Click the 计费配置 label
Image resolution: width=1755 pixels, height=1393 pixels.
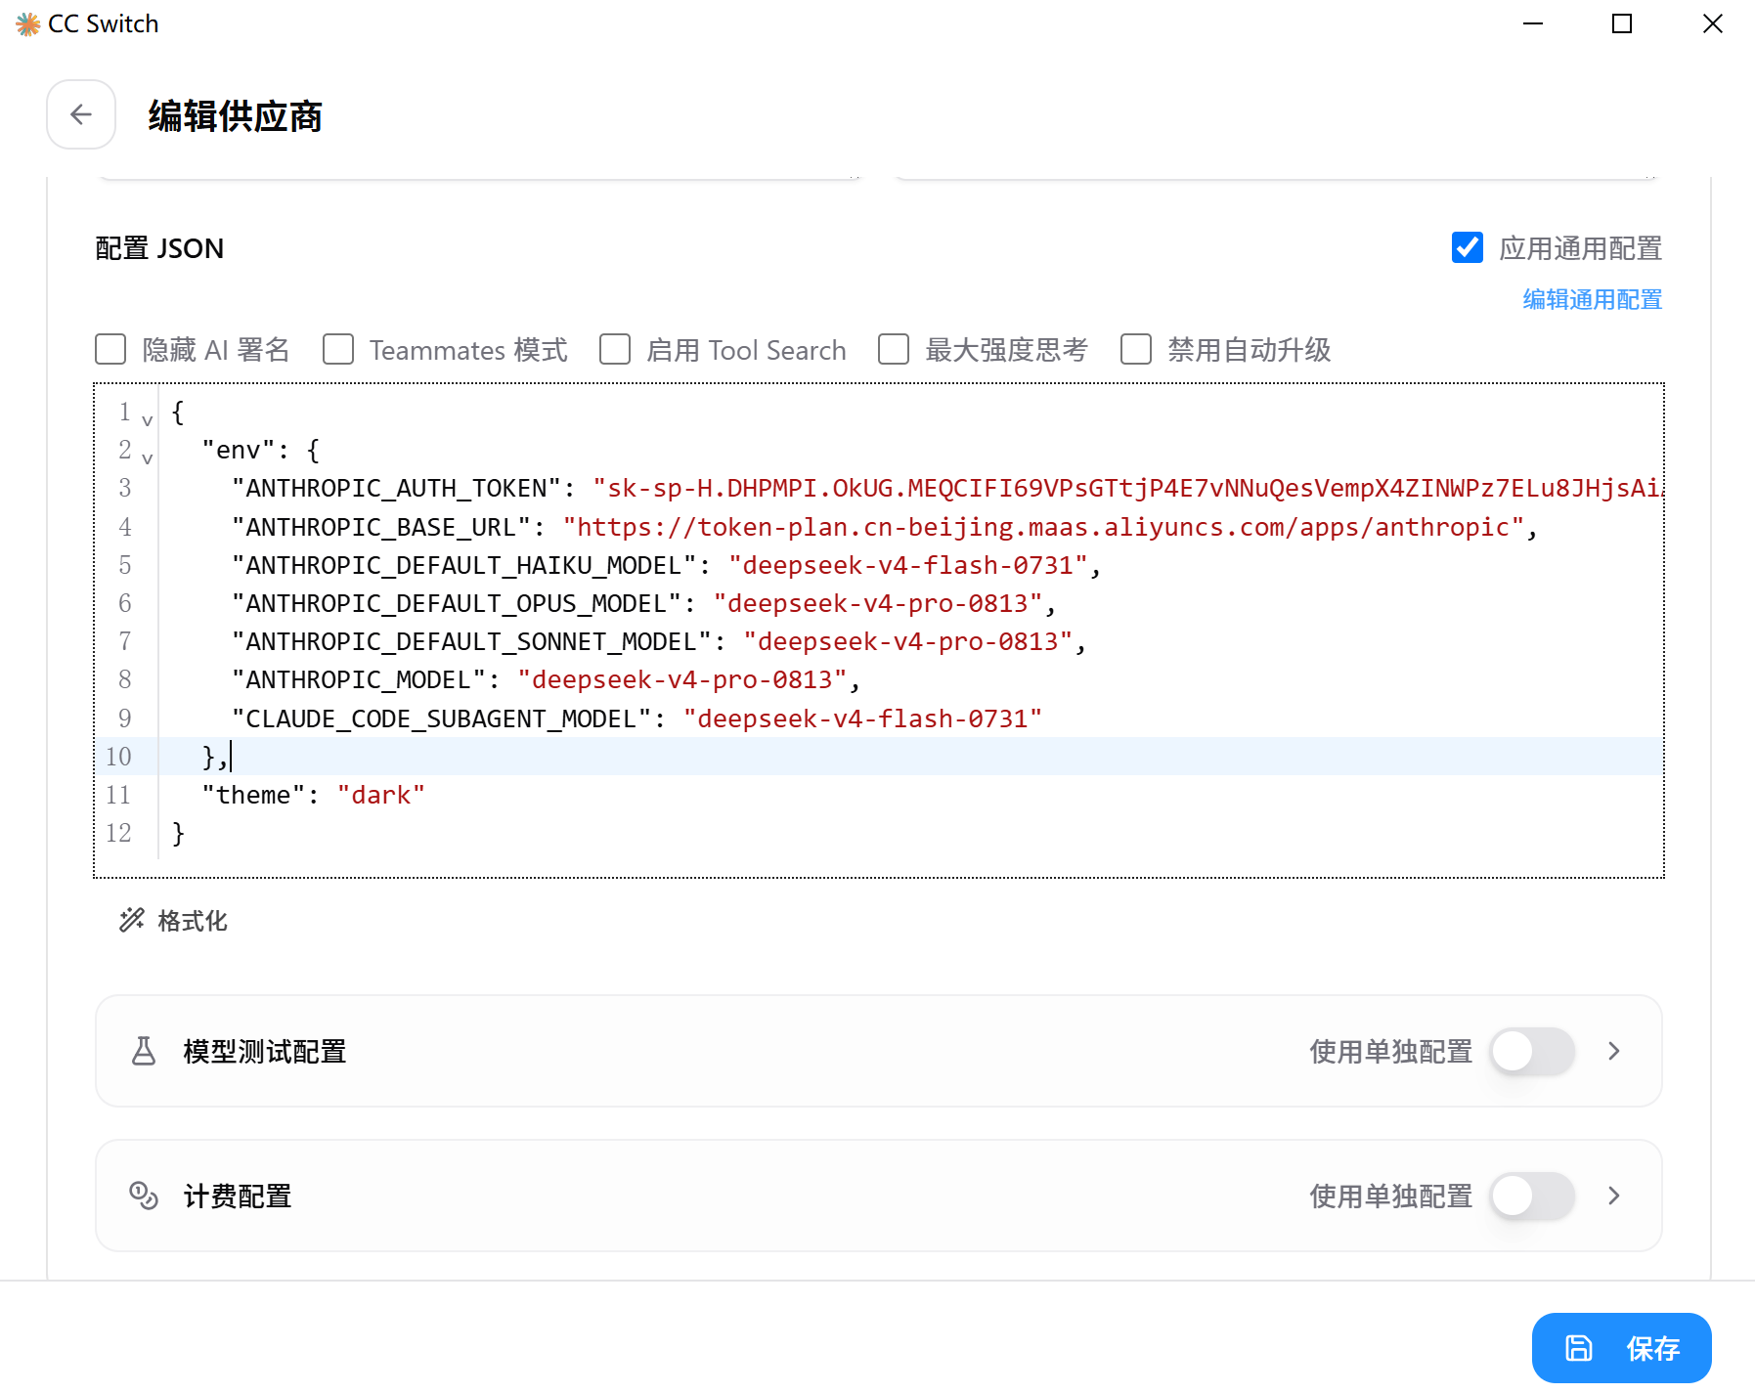[238, 1197]
